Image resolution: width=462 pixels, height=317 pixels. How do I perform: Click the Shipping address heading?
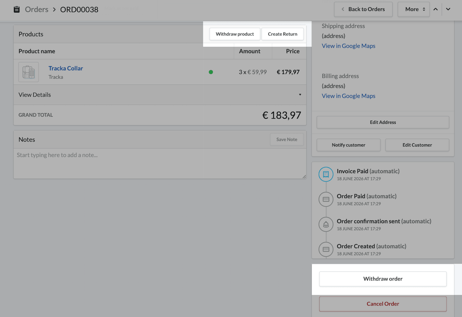(x=343, y=26)
